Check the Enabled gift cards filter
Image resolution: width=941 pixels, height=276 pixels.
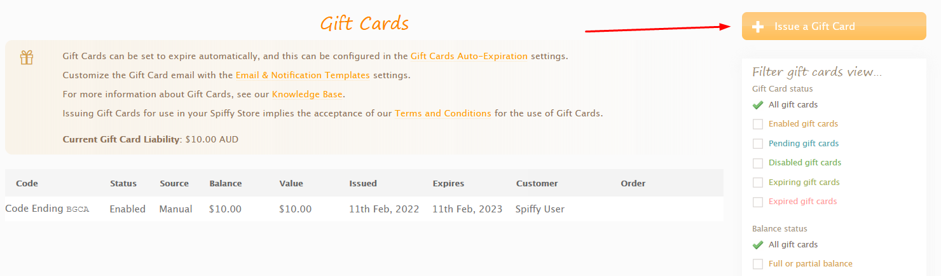coord(758,124)
